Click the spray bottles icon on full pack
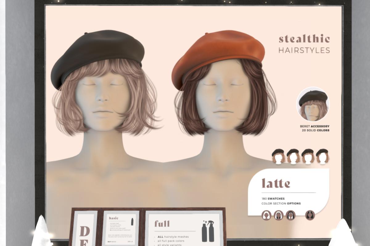This screenshot has height=246, width=370. [x=208, y=231]
